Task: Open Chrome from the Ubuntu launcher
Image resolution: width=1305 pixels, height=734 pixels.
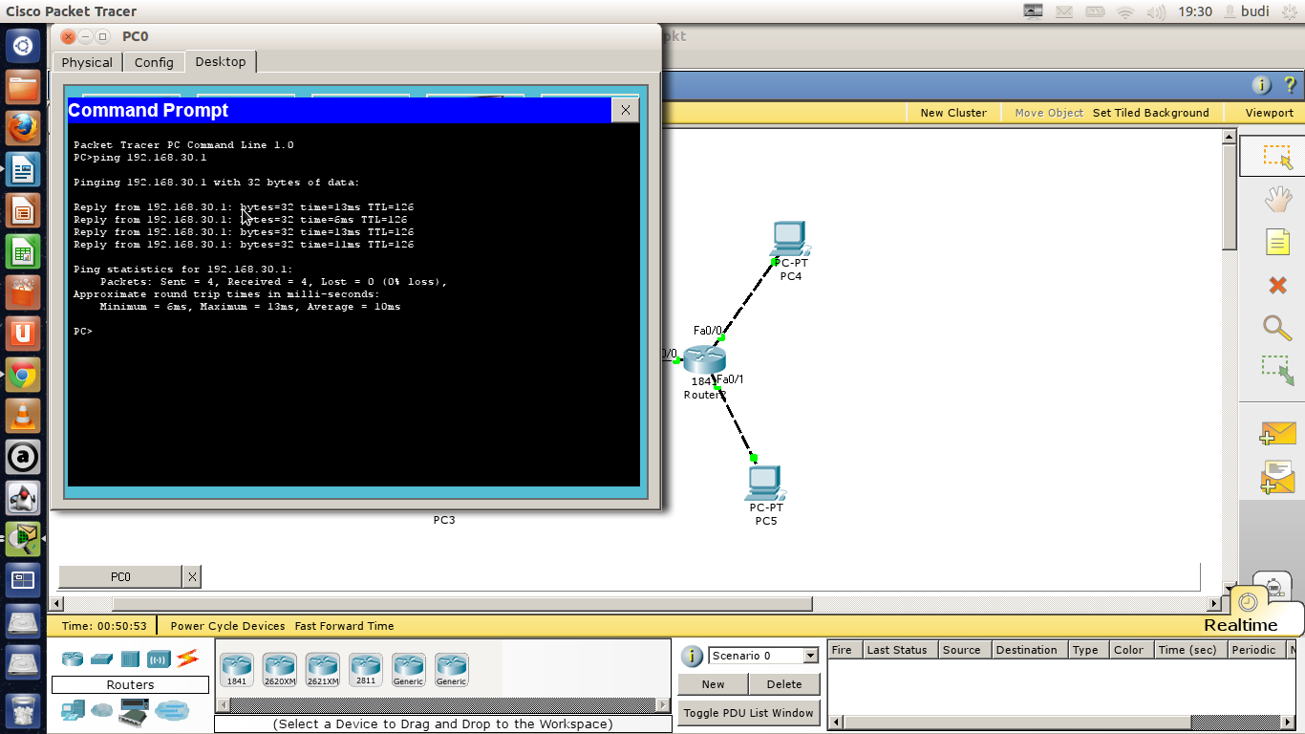Action: (x=23, y=376)
